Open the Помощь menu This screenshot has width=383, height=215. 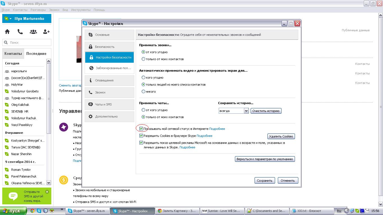point(99,10)
